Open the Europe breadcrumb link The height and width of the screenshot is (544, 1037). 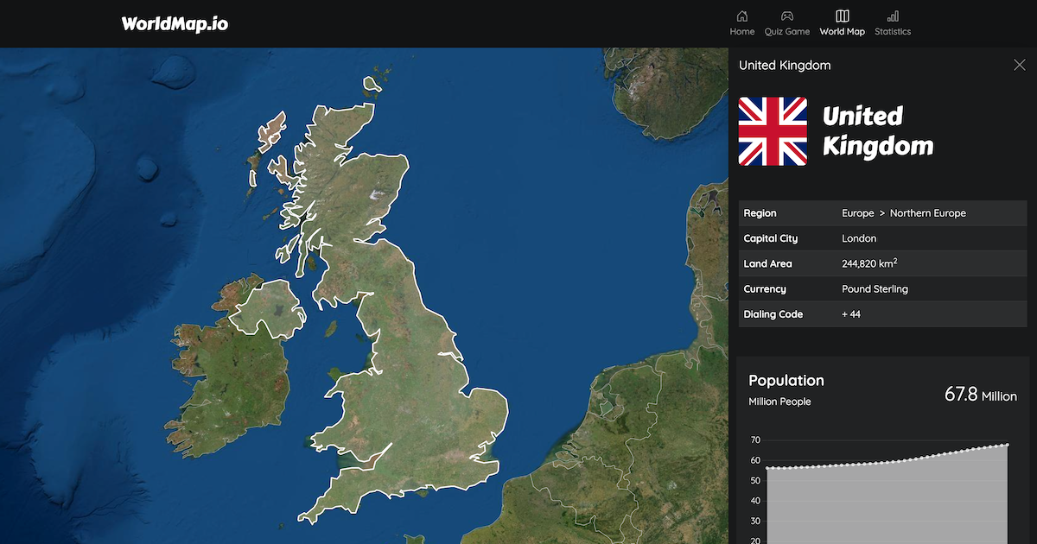pos(858,212)
